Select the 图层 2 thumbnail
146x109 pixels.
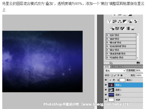point(111,90)
